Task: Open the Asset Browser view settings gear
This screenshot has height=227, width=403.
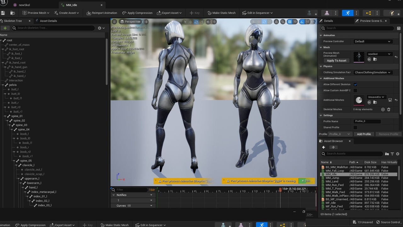Action: 398,154
